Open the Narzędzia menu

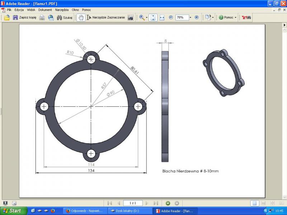[62, 10]
